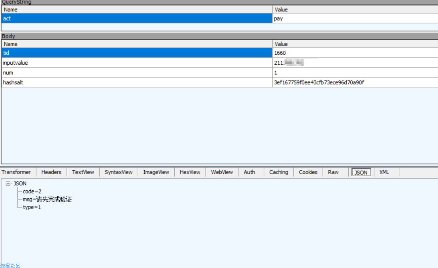Open the Auth tab
The height and width of the screenshot is (268, 438).
point(249,172)
